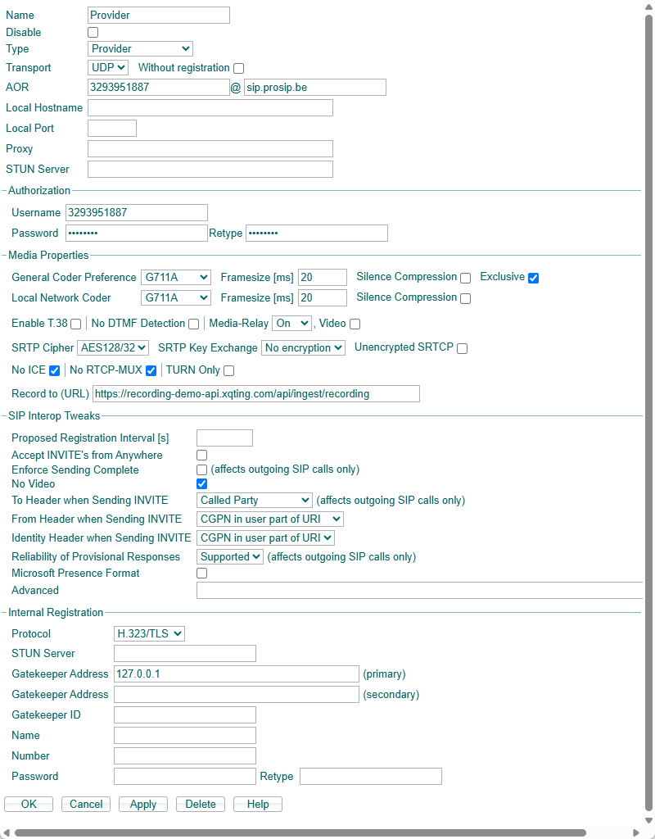Open the Media-Relay dropdown

click(291, 324)
